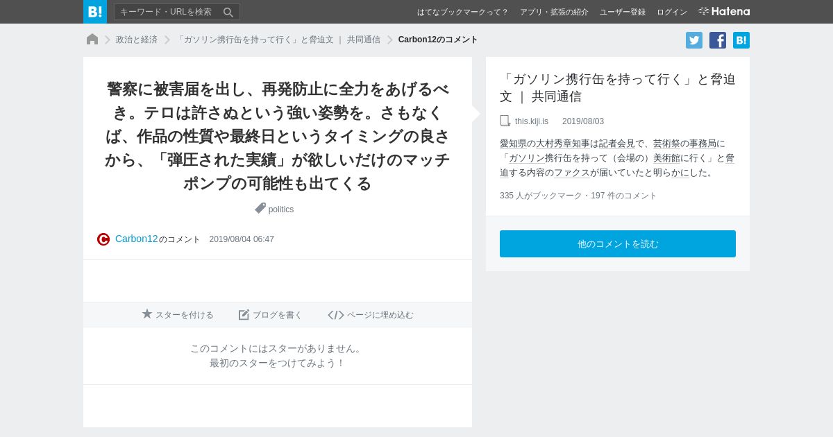Click スターを付ける text
The height and width of the screenshot is (437, 833).
coord(185,315)
